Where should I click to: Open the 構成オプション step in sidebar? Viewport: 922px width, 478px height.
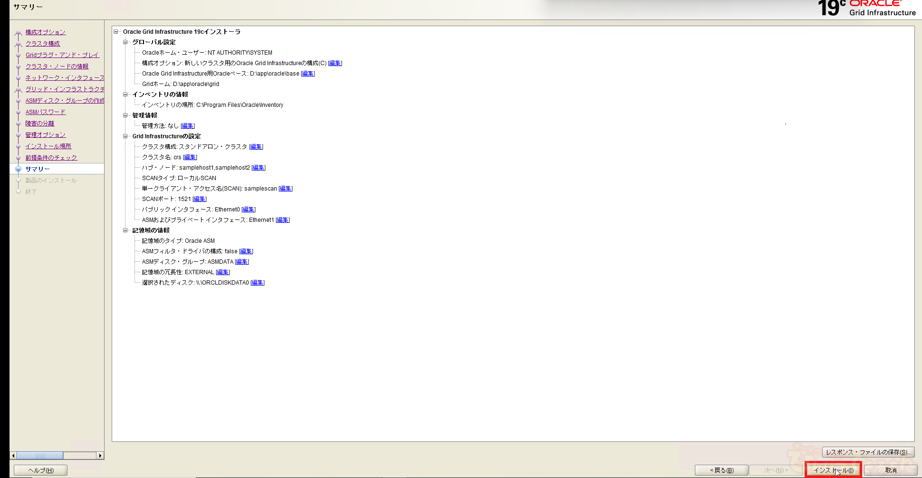(46, 32)
